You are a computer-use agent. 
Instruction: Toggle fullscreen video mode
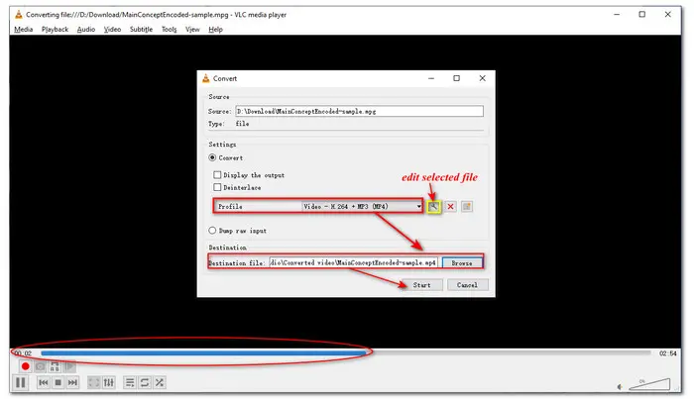pyautogui.click(x=93, y=382)
